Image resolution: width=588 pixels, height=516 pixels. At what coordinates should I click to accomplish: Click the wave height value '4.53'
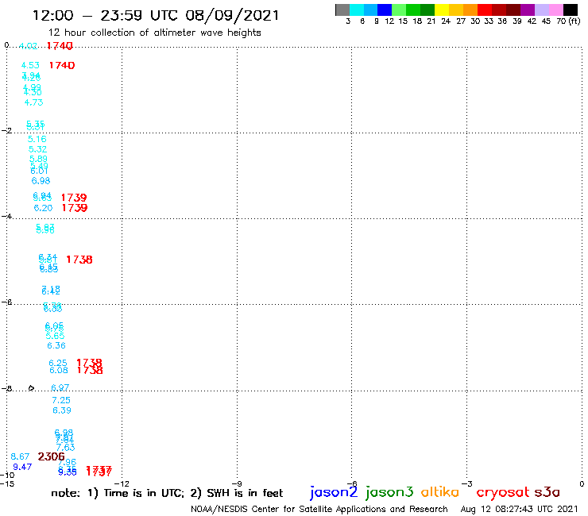click(30, 65)
